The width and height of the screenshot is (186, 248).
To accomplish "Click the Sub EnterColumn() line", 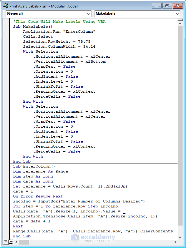I will 34,166.
